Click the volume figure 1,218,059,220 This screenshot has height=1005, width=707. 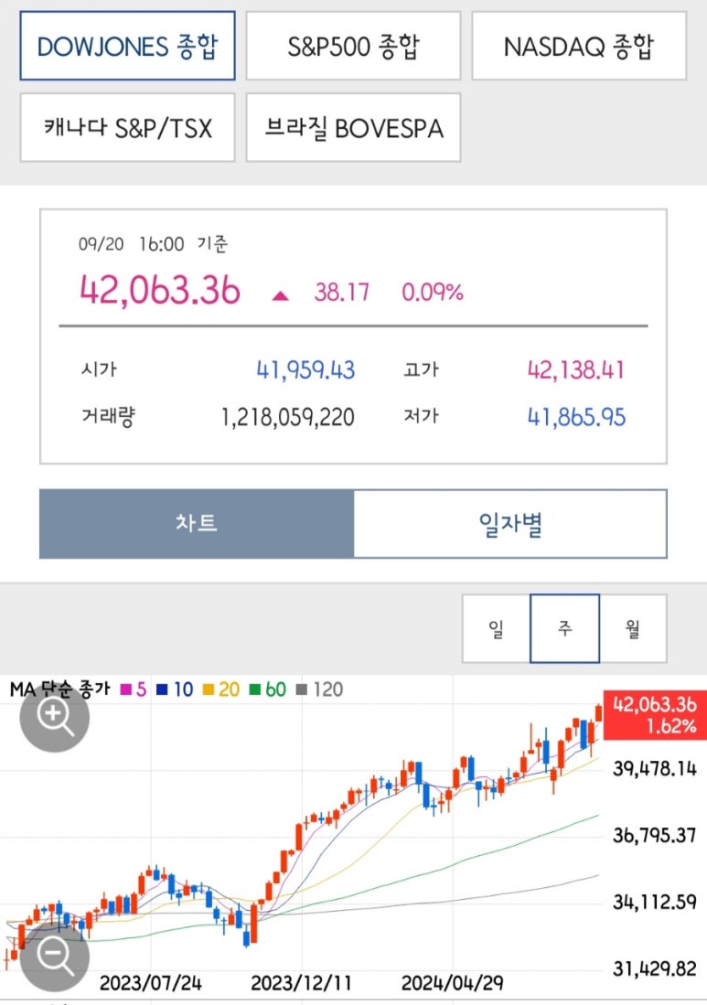(288, 417)
